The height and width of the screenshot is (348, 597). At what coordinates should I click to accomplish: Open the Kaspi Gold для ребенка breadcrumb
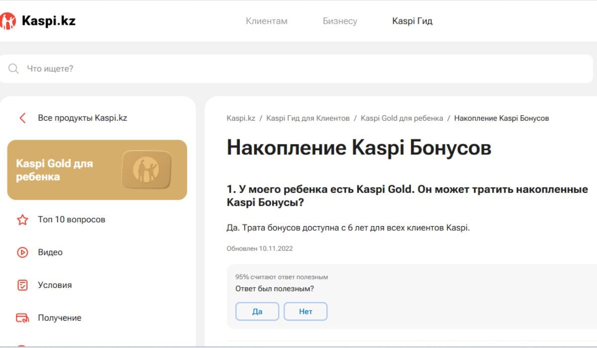point(401,118)
